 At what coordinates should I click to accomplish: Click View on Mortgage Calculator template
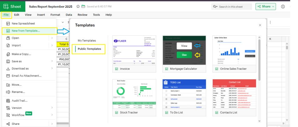click(x=184, y=46)
